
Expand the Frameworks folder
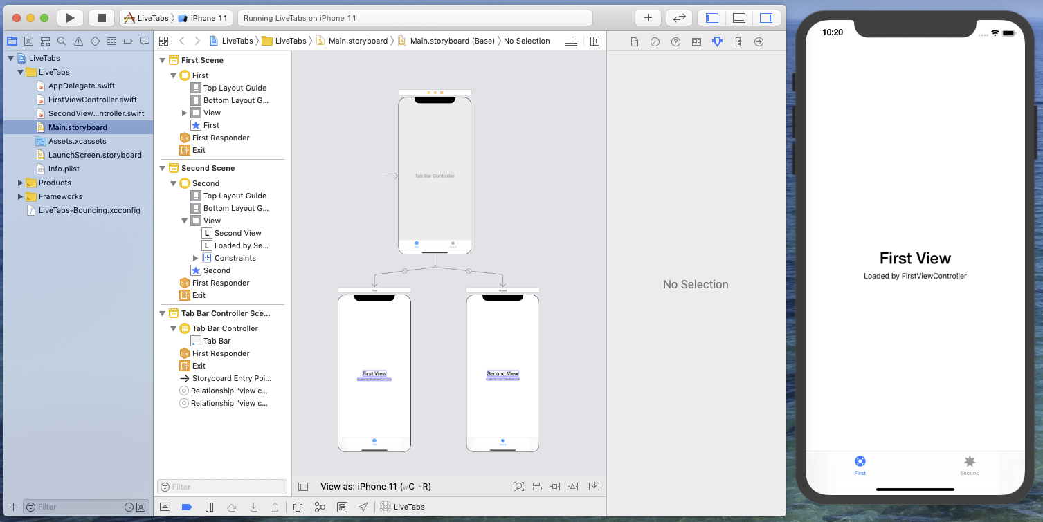point(20,196)
